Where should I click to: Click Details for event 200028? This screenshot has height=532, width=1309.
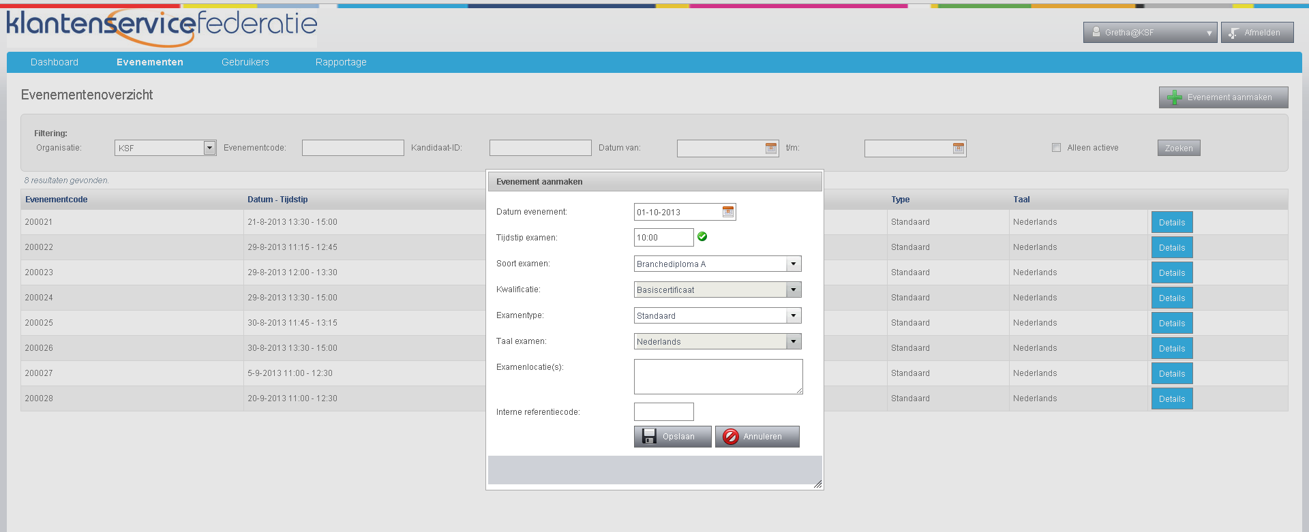pos(1172,398)
